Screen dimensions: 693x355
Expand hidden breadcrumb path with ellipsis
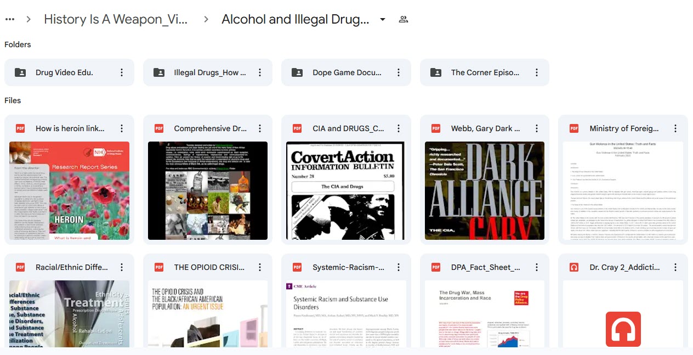point(10,19)
